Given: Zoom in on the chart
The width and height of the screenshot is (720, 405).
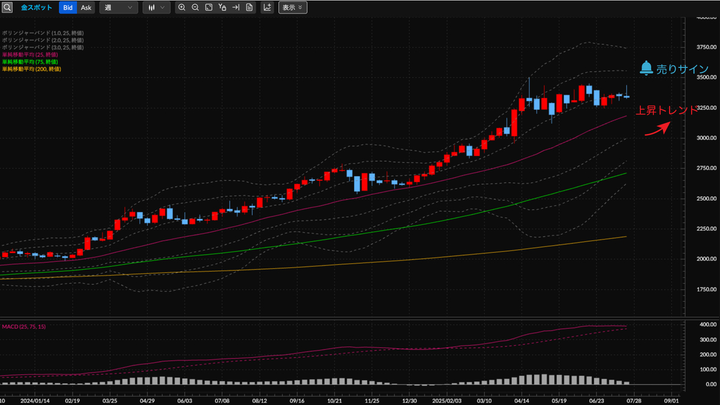Looking at the screenshot, I should pos(182,8).
